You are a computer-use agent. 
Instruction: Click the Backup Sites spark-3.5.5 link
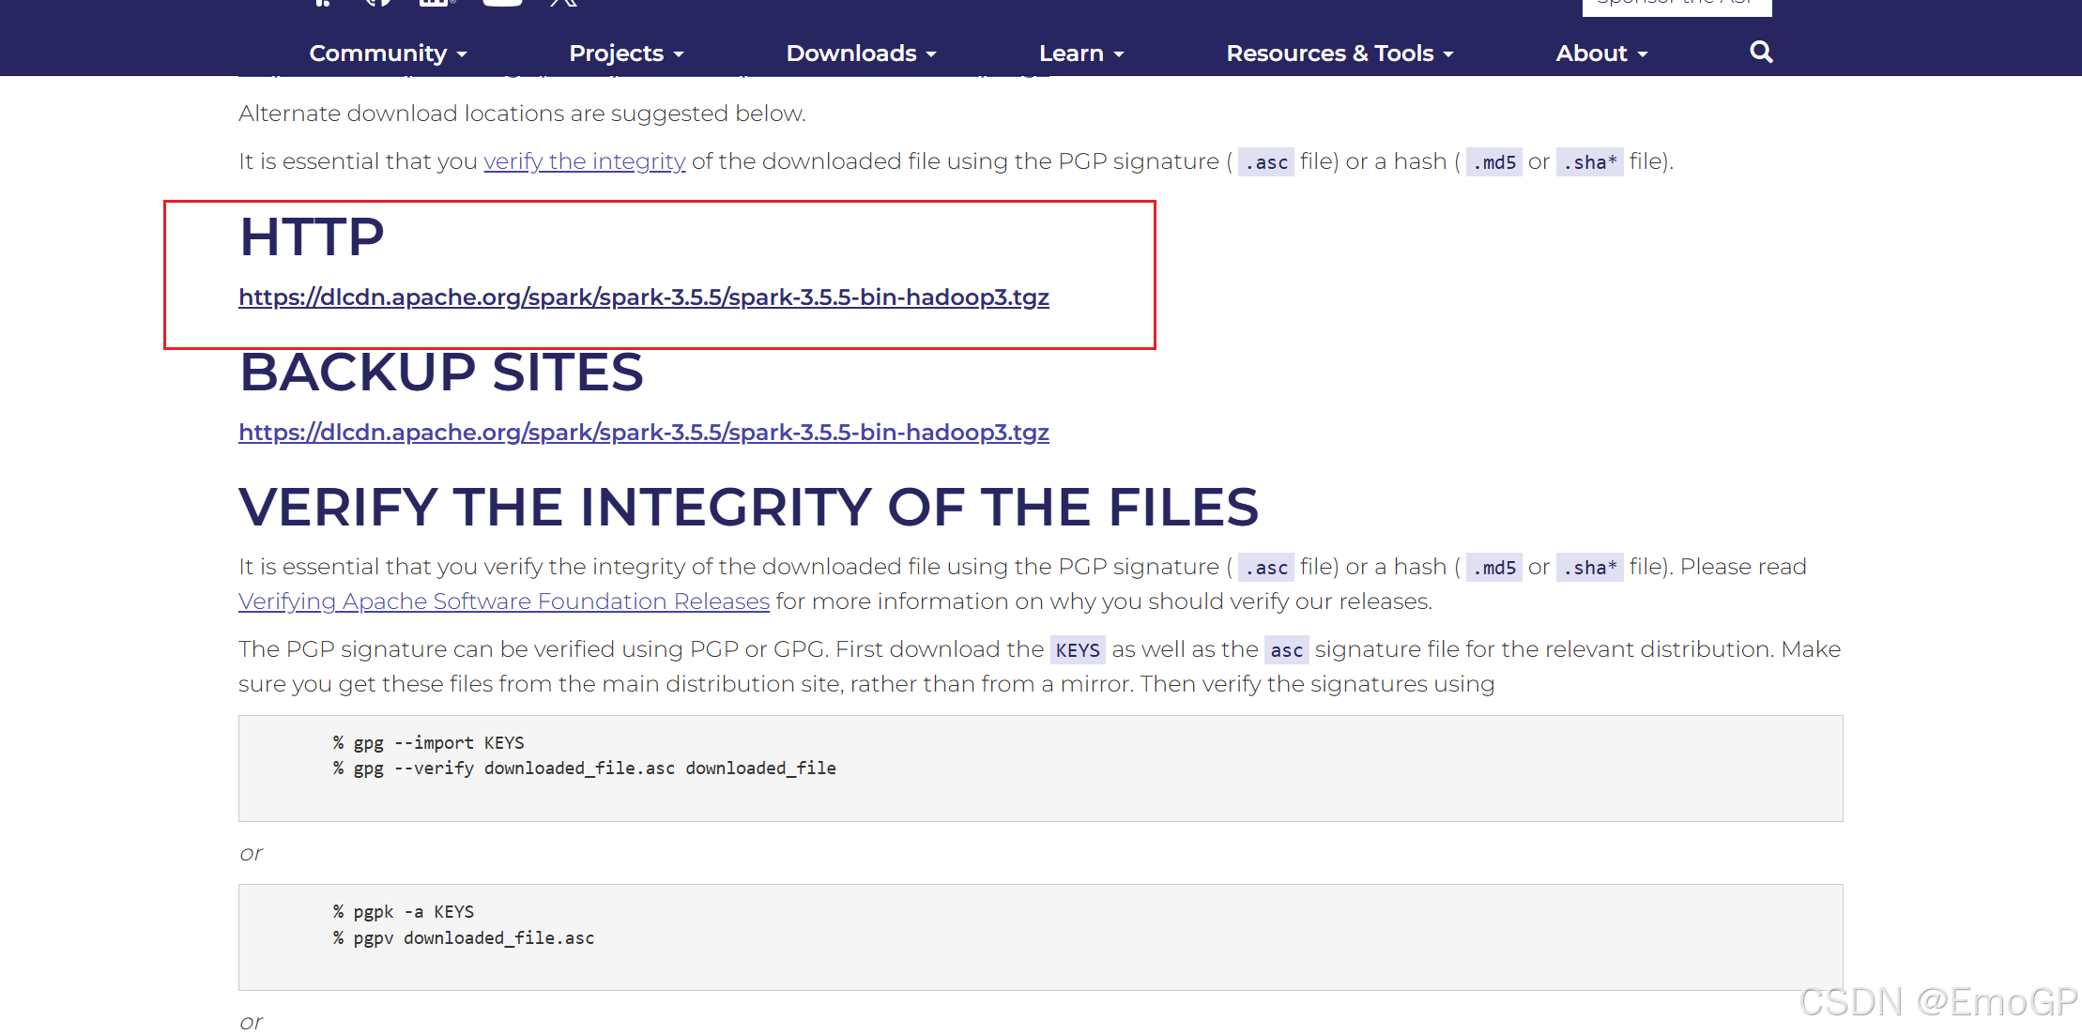tap(643, 433)
